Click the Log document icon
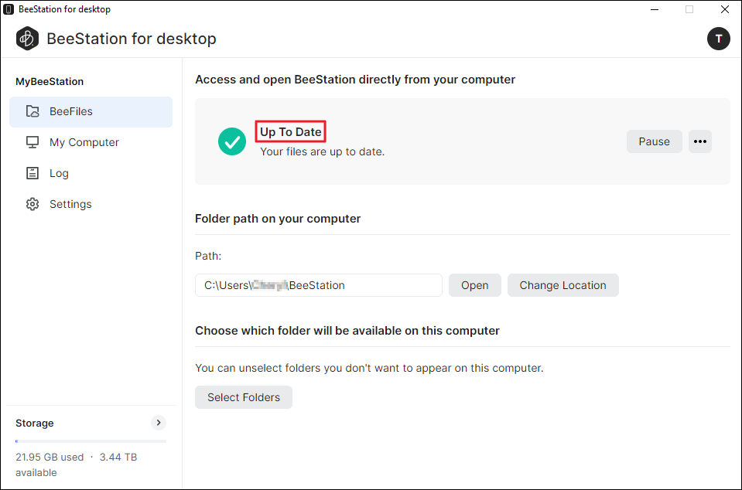This screenshot has width=742, height=490. (x=32, y=173)
